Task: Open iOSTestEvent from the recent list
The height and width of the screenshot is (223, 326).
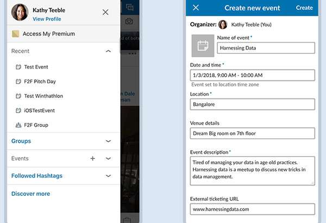Action: pos(39,110)
